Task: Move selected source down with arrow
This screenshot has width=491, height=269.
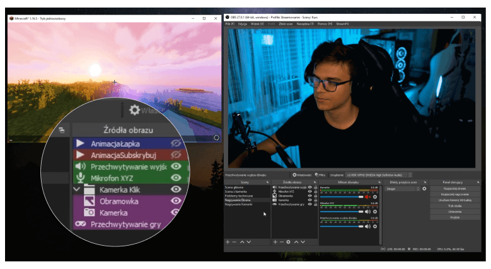Action: click(303, 242)
